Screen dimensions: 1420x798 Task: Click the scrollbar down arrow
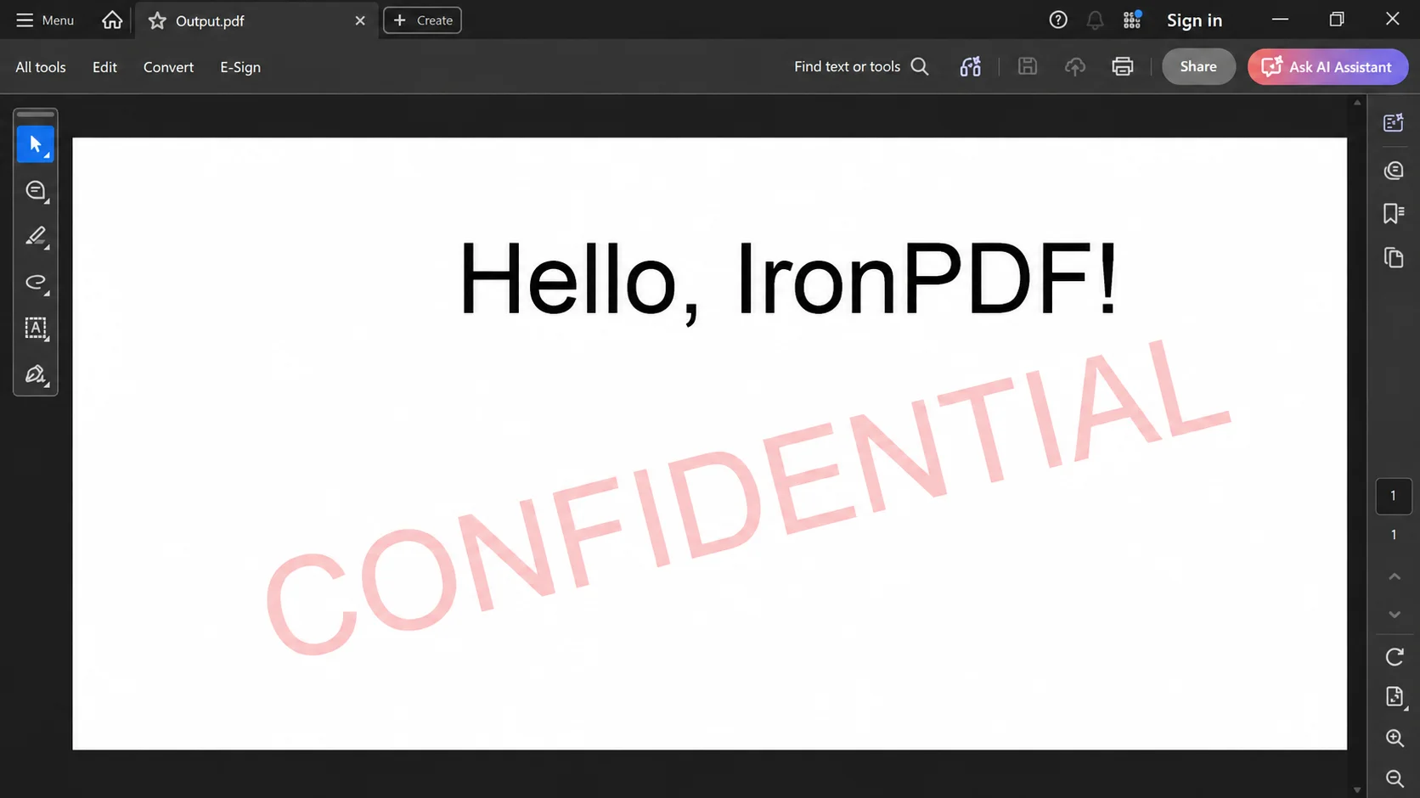click(1357, 790)
